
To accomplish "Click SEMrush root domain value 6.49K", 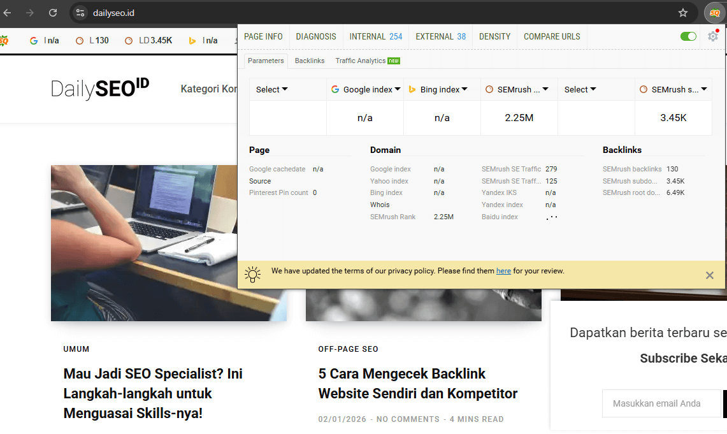I will (x=675, y=192).
